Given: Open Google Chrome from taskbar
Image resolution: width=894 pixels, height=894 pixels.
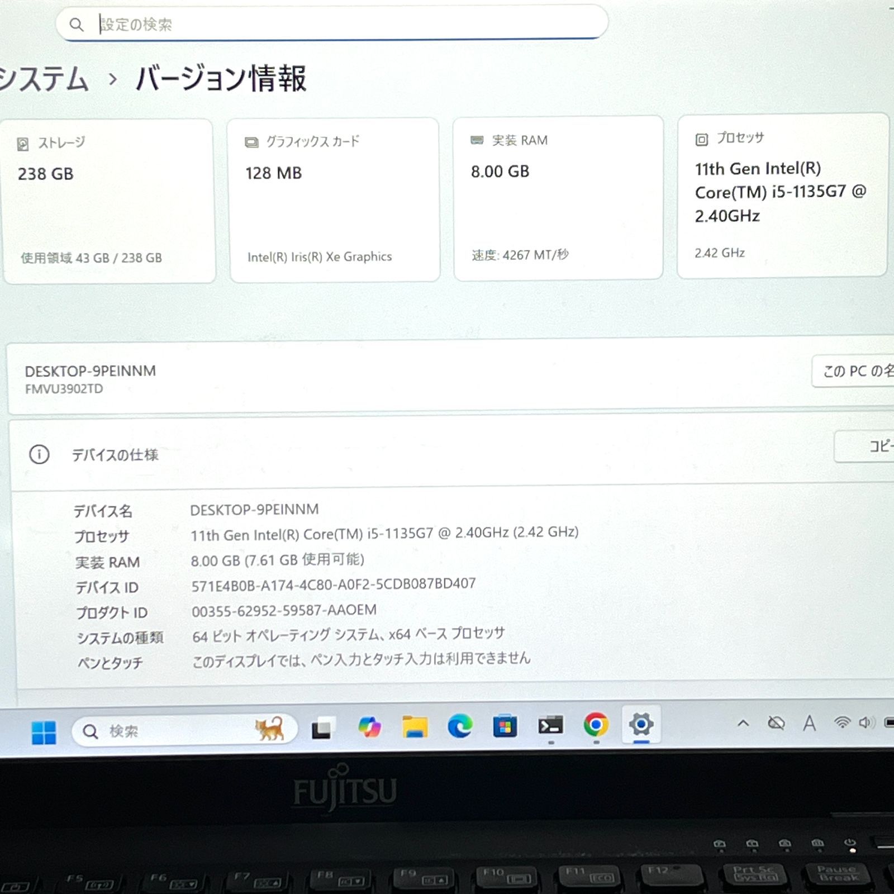Looking at the screenshot, I should click(x=596, y=725).
